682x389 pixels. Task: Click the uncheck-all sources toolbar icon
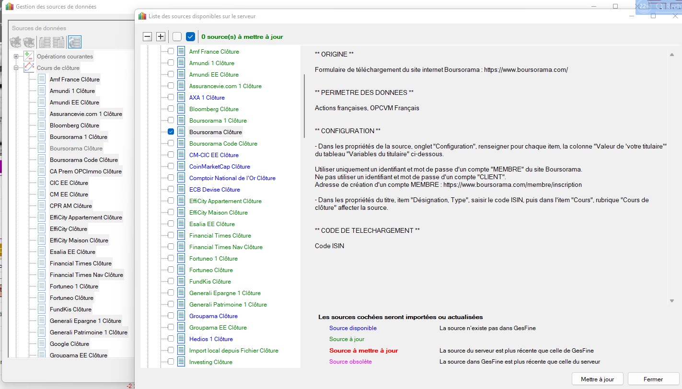177,37
